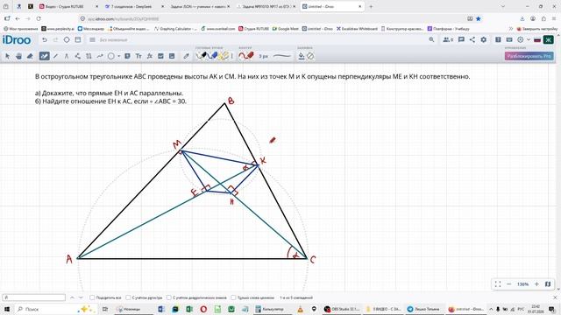
Task: Switch to the DeepSeek tab
Action: pyautogui.click(x=134, y=6)
